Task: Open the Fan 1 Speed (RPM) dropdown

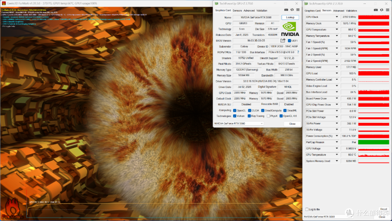Action: [x=337, y=48]
